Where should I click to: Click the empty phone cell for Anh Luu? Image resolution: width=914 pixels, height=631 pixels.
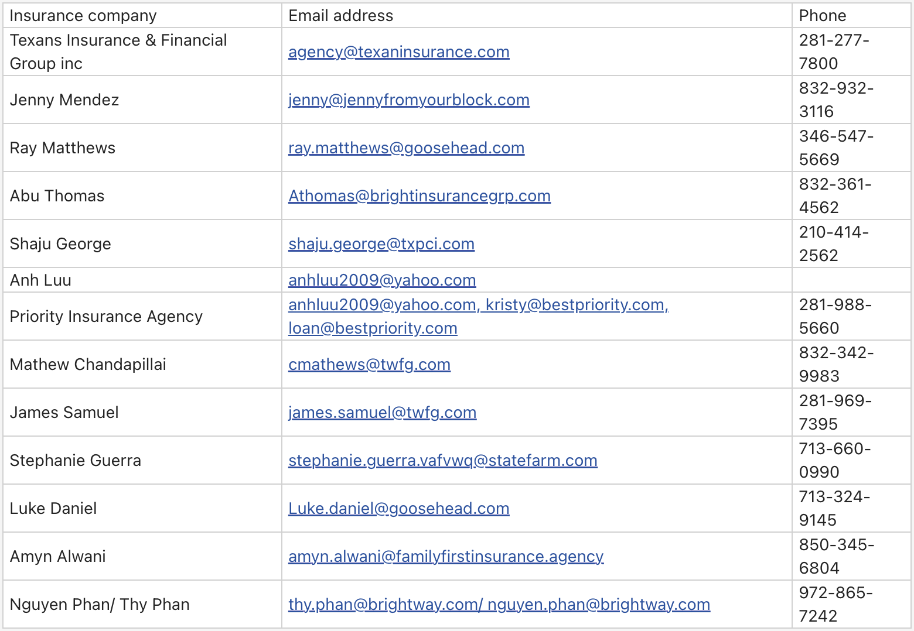click(x=851, y=280)
